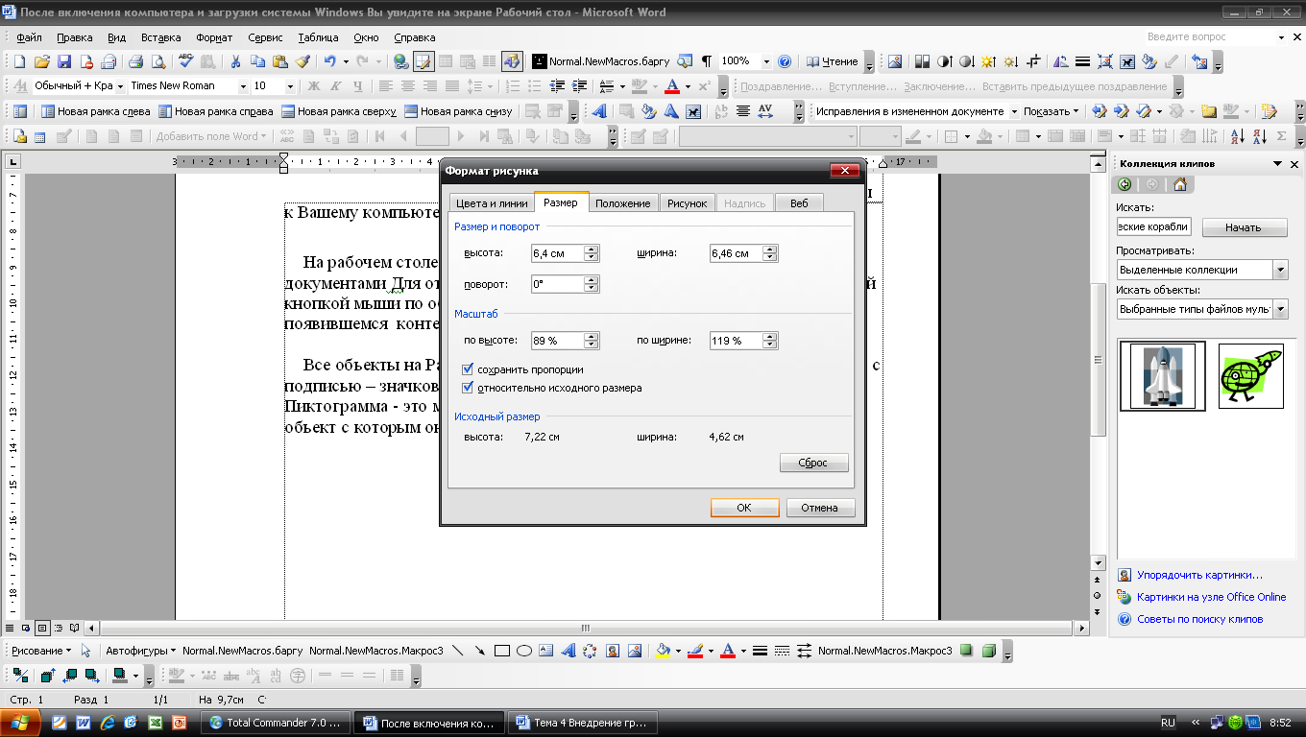Click the 'по ширине' 119 % scale field

pos(736,341)
